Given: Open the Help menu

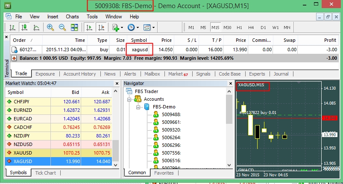Looking at the screenshot, I should pos(134,17).
